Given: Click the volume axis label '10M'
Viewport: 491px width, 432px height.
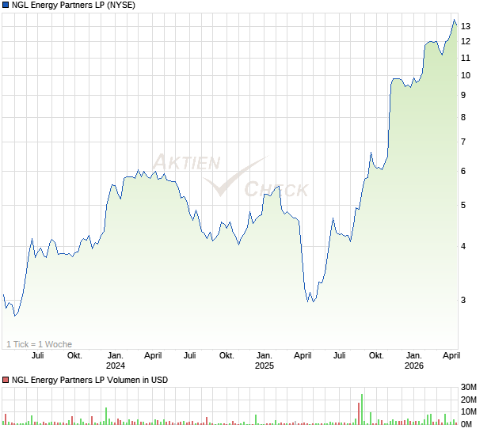Looking at the screenshot, I should tap(469, 412).
